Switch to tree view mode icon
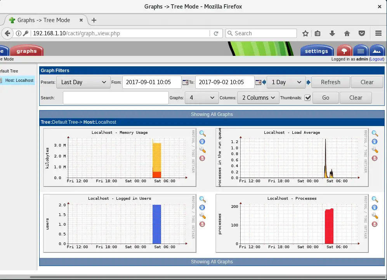 [344, 51]
